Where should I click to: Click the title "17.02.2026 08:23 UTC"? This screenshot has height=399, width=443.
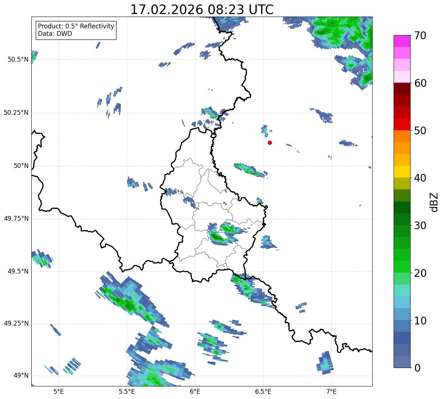tap(202, 10)
